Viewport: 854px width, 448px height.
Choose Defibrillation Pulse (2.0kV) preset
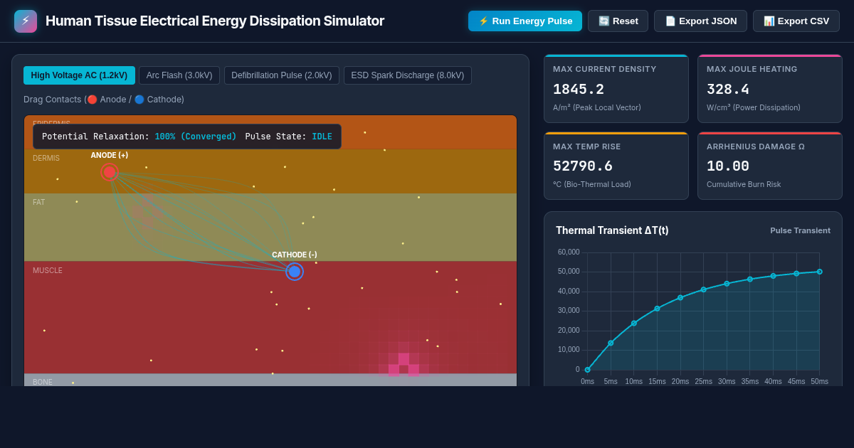click(282, 75)
